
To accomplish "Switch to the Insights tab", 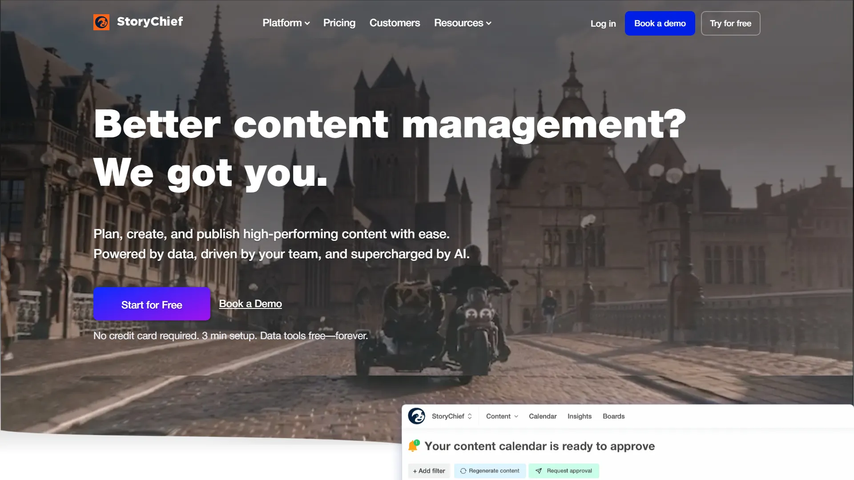I will tap(579, 416).
